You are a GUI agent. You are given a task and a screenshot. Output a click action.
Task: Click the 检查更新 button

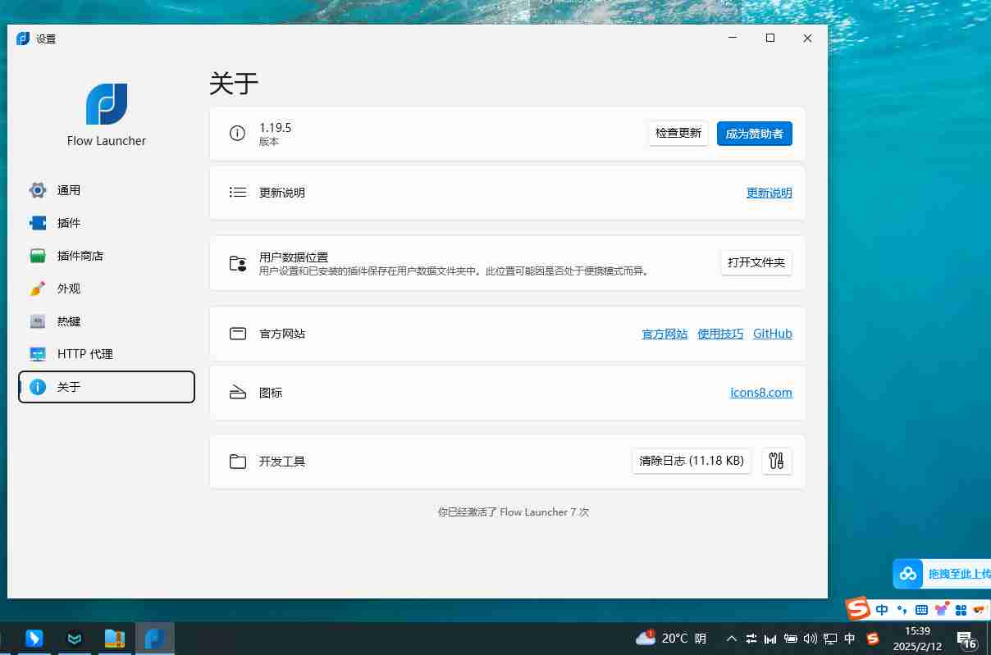[678, 133]
